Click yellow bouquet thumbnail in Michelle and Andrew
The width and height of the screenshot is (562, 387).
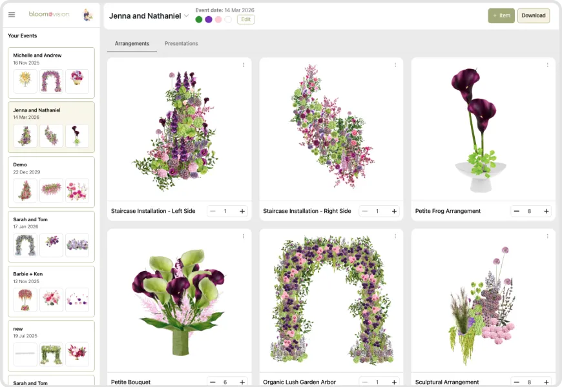25,81
